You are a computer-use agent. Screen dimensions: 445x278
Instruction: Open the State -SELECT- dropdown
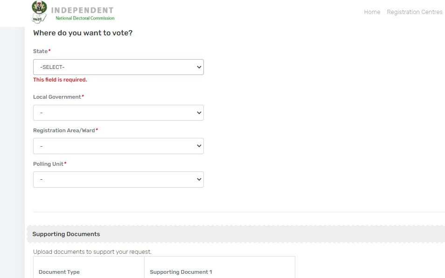pos(118,67)
